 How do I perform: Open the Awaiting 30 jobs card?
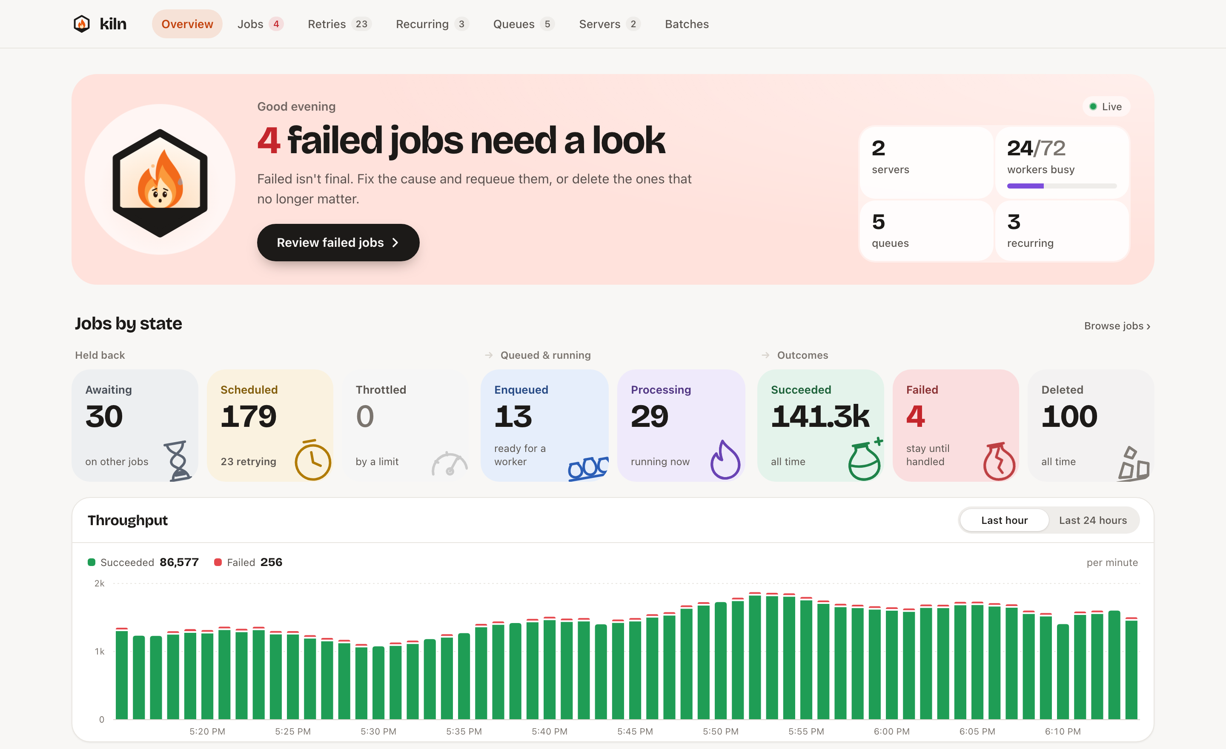tap(135, 425)
